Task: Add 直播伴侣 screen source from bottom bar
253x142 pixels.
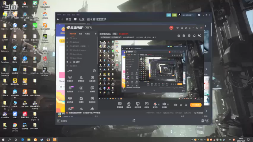Action: pyautogui.click(x=120, y=105)
